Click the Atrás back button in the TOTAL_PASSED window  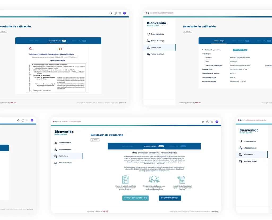187,31
